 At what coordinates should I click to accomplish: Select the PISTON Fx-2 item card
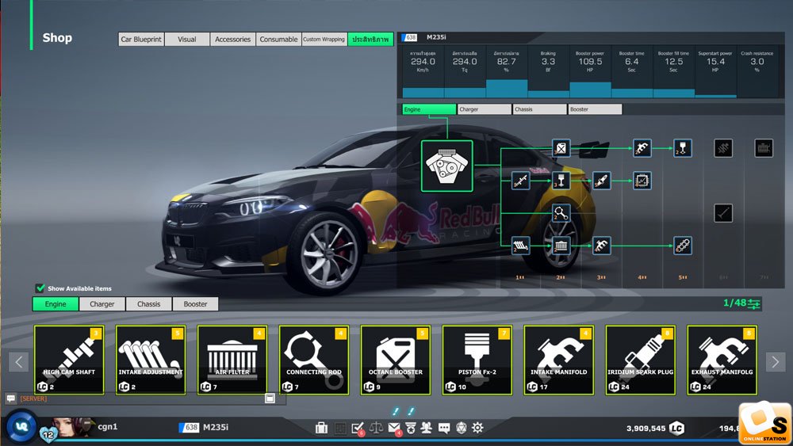477,360
